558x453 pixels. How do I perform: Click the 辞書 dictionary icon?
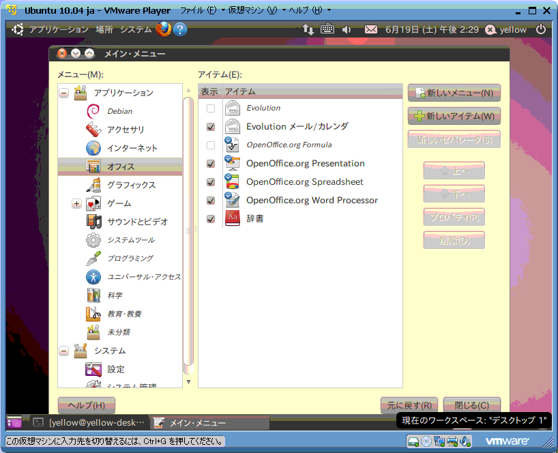click(233, 218)
